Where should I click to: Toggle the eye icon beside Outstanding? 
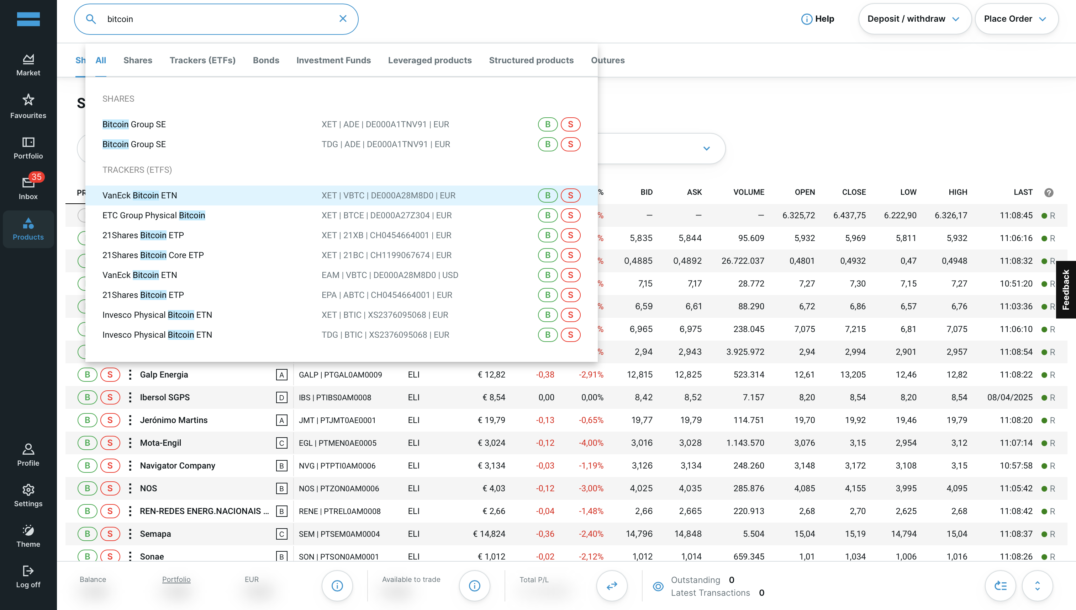point(658,586)
